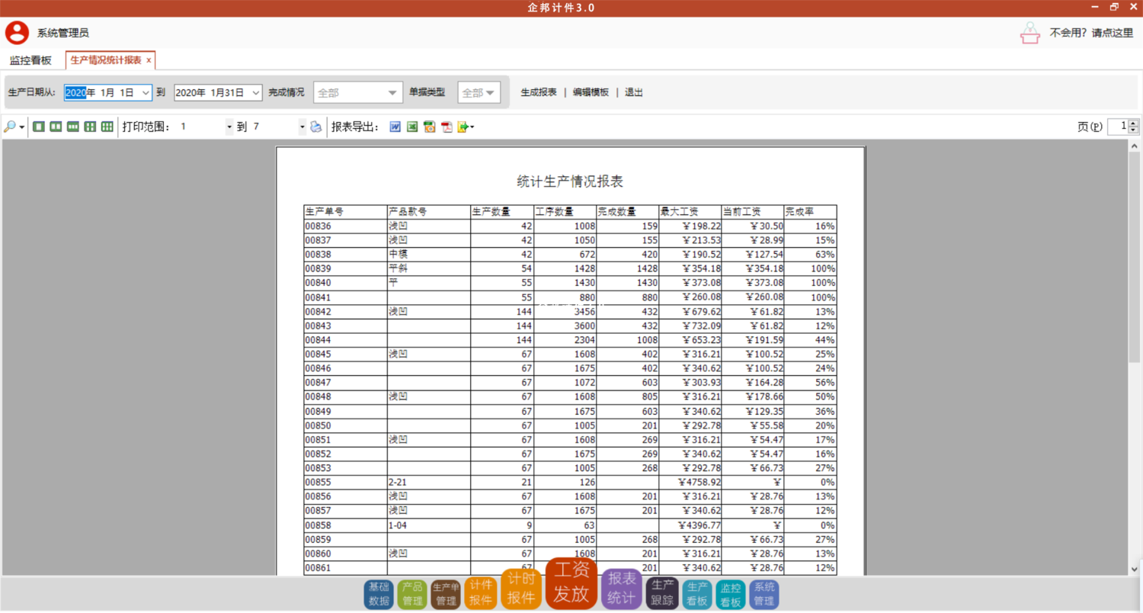Expand the 完成情况 dropdown
This screenshot has height=613, width=1143.
coord(392,93)
